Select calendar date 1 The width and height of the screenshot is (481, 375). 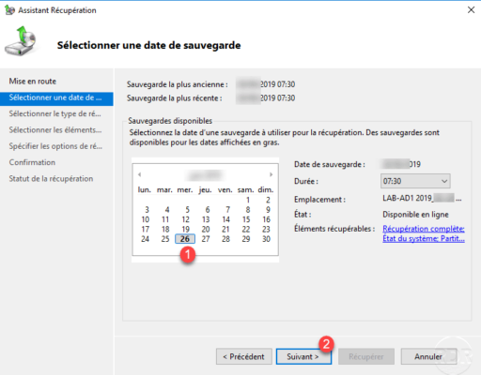click(248, 200)
